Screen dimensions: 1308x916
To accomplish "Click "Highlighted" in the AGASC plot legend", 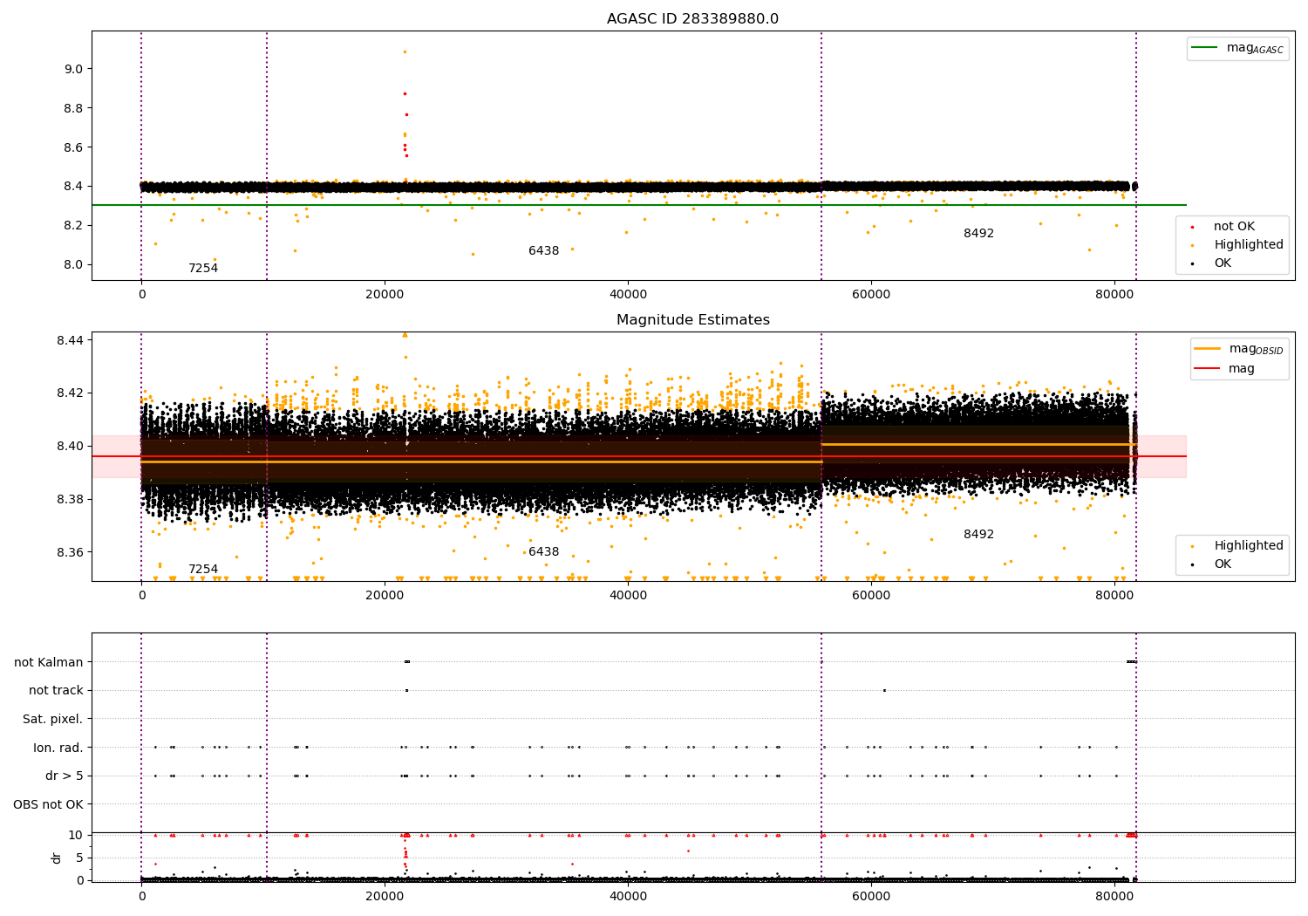I will pos(1249,245).
